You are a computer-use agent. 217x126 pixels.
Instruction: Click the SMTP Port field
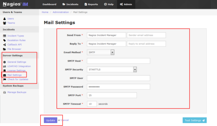[x=112, y=95]
